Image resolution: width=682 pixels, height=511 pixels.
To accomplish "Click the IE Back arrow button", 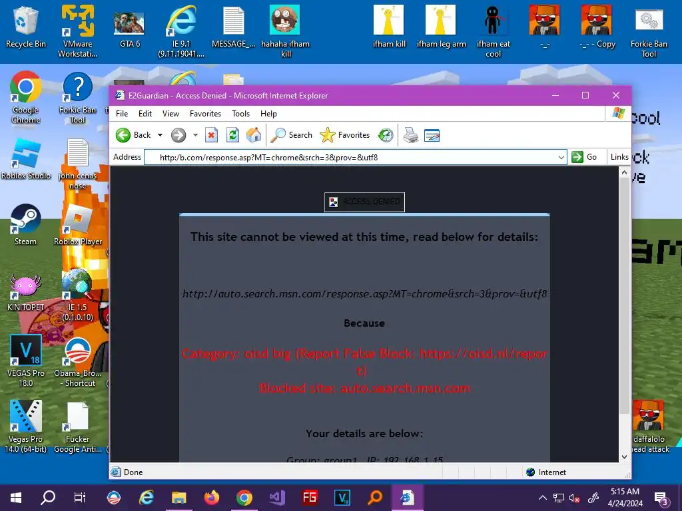I will tap(133, 135).
